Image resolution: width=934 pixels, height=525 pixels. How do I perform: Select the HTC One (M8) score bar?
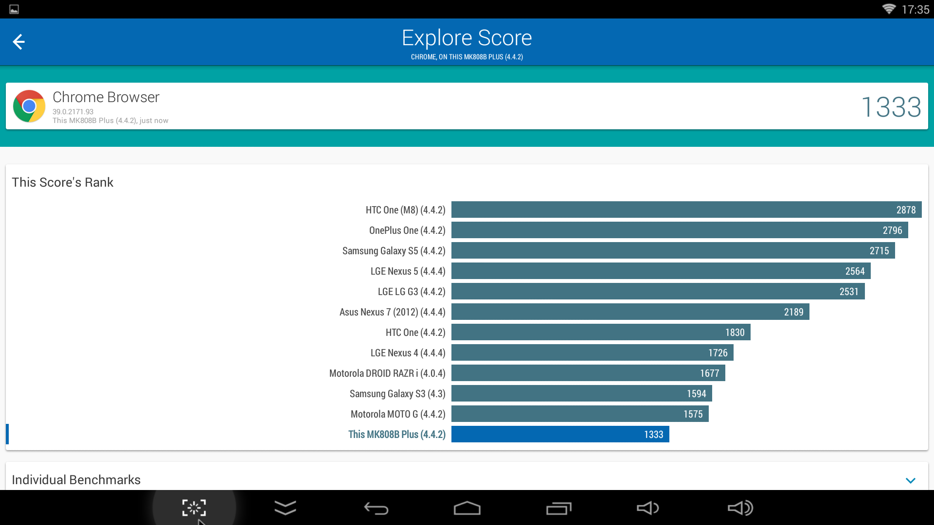coord(686,210)
